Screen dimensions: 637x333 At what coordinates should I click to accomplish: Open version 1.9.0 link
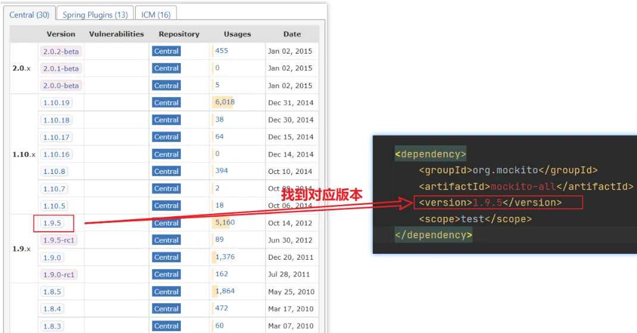(x=52, y=257)
